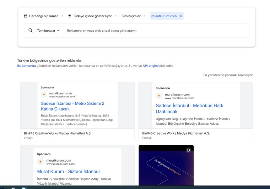This screenshot has height=189, width=270.
Task: Open the "Herhangi bir zaman" date dropdown
Action: click(x=43, y=16)
